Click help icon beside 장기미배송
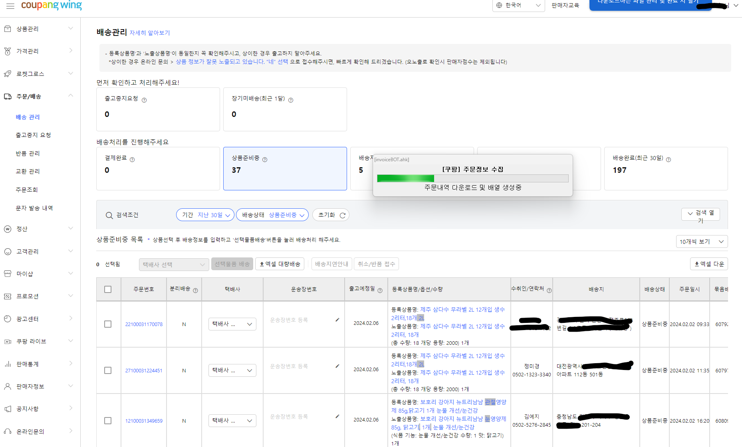The width and height of the screenshot is (742, 447). point(291,100)
